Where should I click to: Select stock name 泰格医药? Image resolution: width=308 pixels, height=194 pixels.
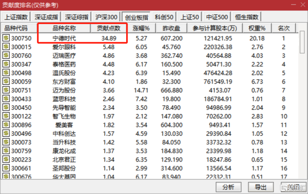tap(64, 64)
